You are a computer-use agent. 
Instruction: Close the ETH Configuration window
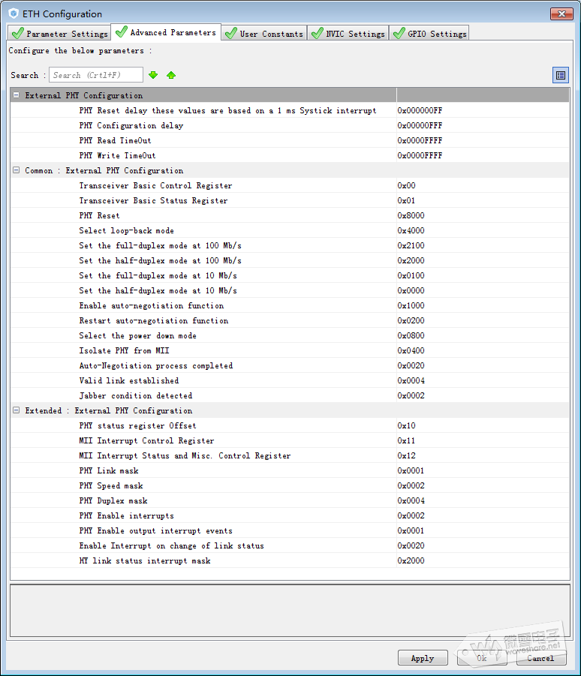pos(561,14)
